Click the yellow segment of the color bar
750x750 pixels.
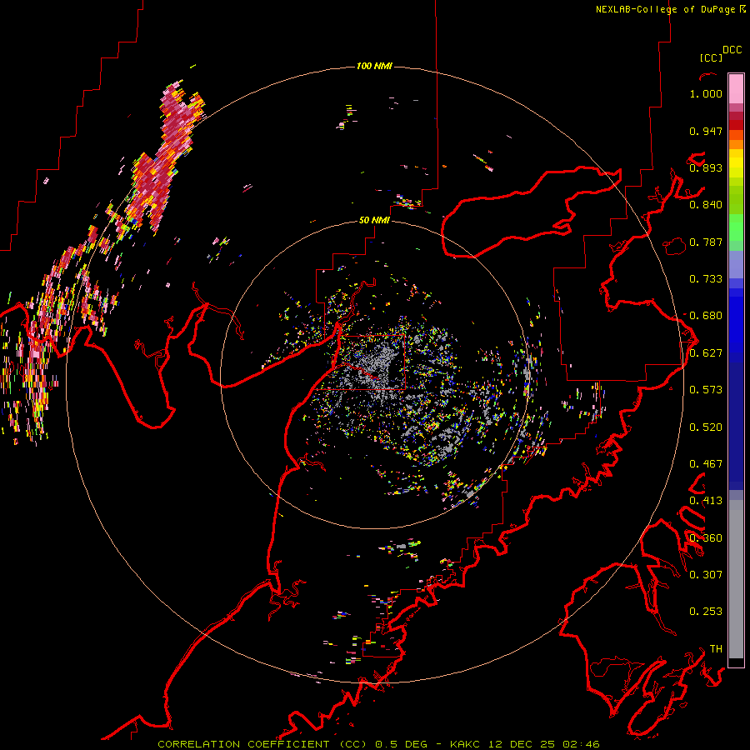click(x=736, y=163)
